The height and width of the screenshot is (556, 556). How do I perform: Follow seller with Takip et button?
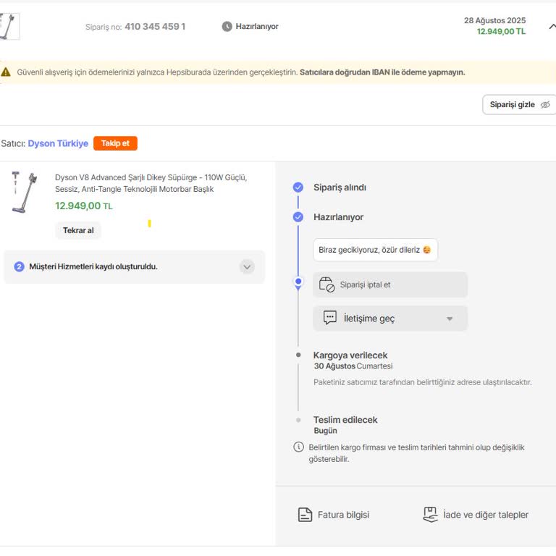[x=115, y=143]
